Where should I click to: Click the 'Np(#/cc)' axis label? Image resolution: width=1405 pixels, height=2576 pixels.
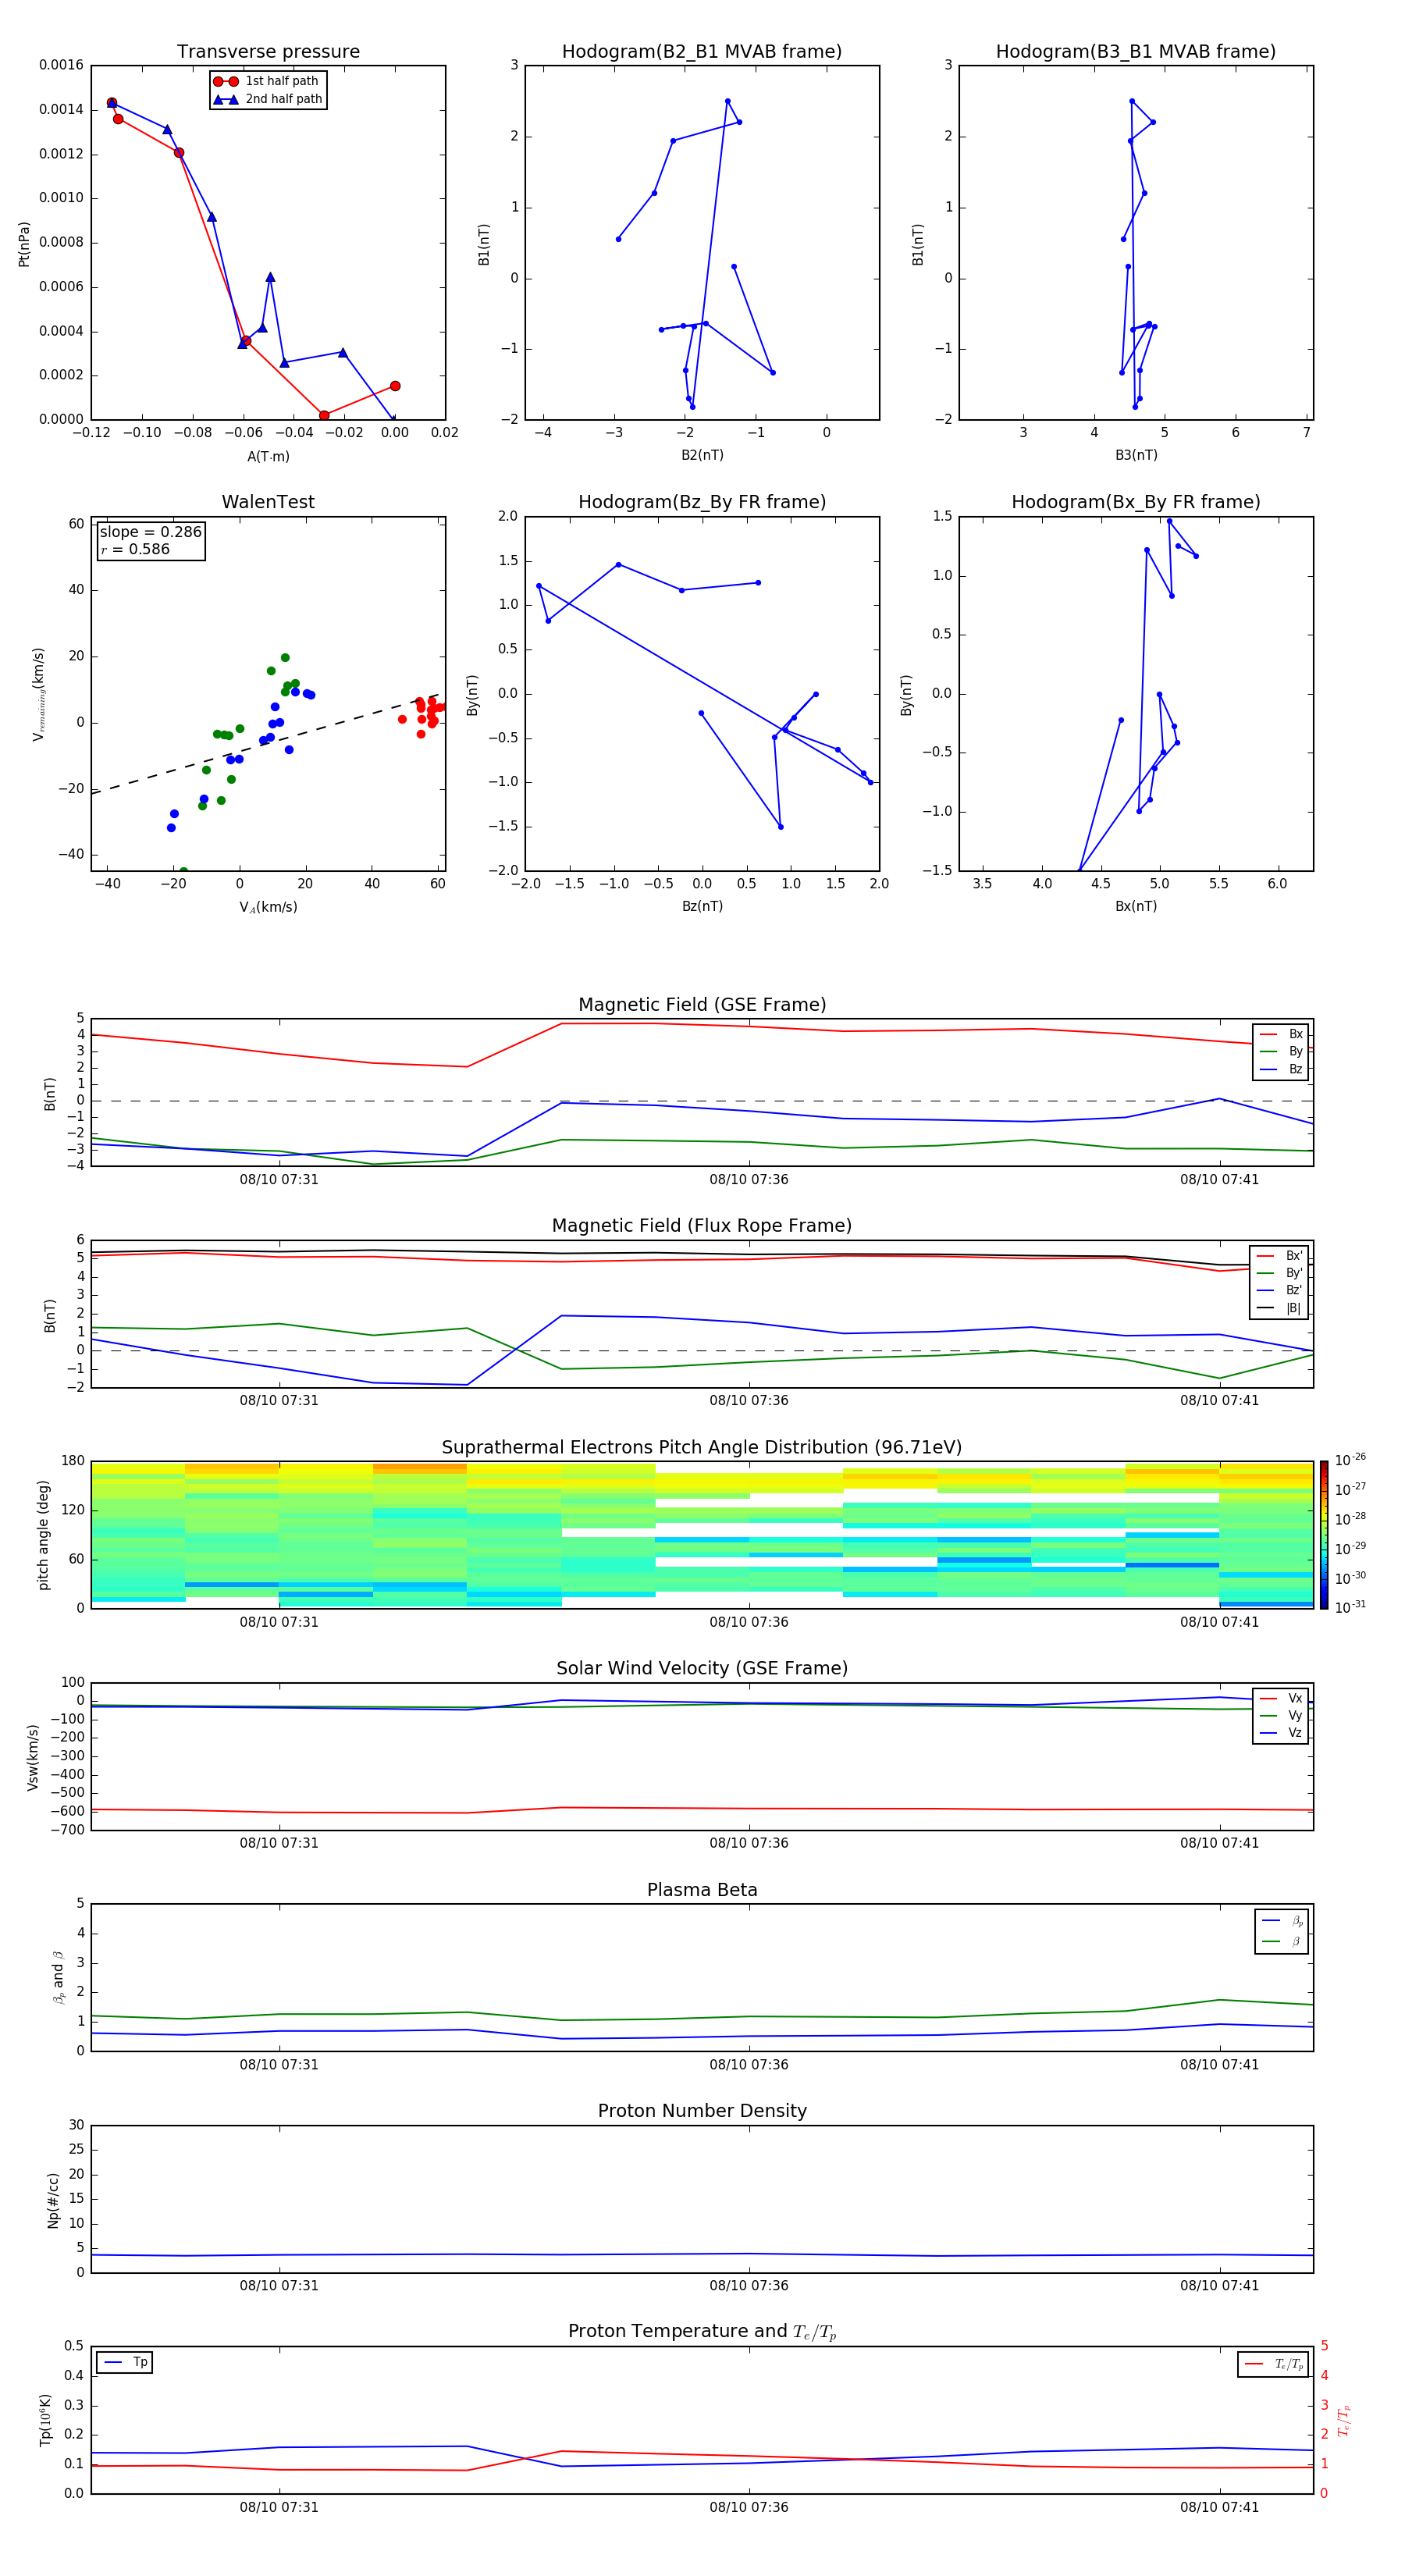pos(53,2200)
